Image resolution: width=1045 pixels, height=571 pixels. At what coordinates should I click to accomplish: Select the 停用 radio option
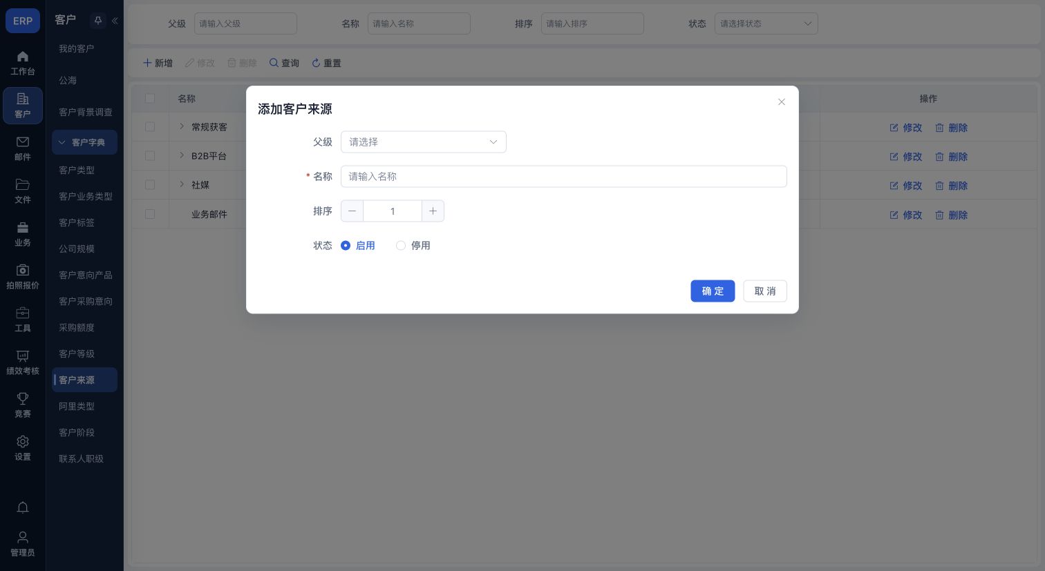click(x=413, y=245)
